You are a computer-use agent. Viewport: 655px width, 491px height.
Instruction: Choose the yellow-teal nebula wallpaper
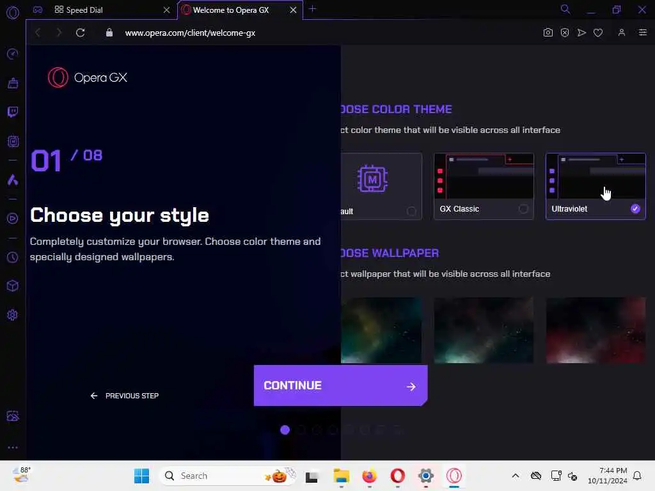tap(381, 330)
